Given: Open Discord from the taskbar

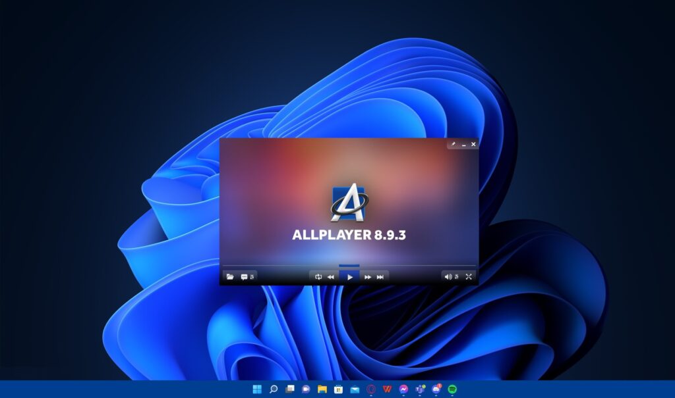Looking at the screenshot, I should point(436,389).
